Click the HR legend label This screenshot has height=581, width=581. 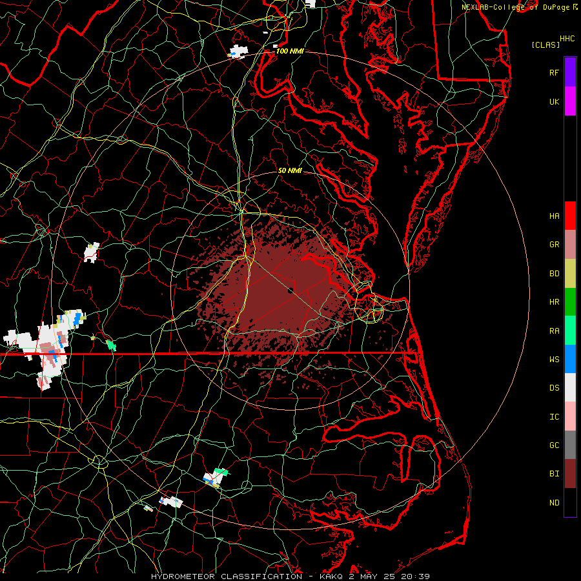point(554,302)
